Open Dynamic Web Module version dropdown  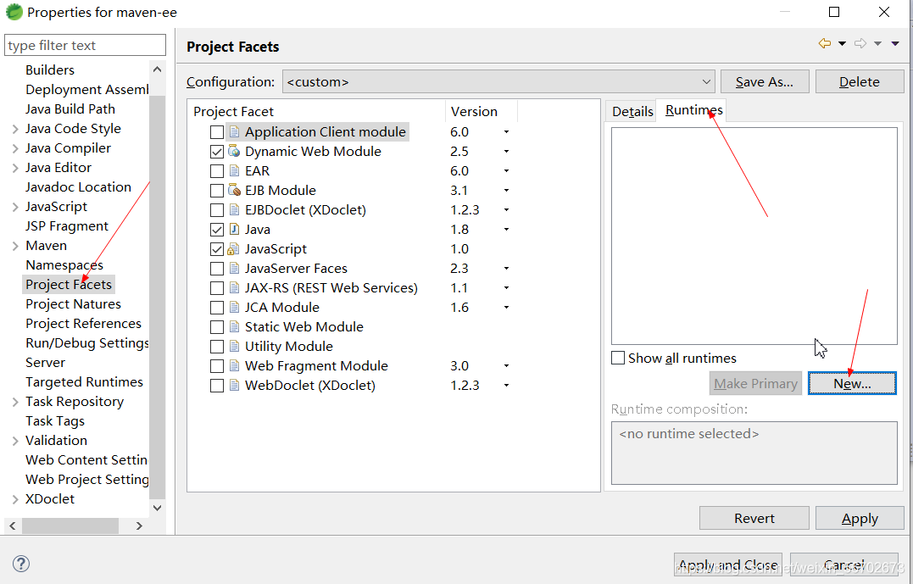pyautogui.click(x=507, y=152)
